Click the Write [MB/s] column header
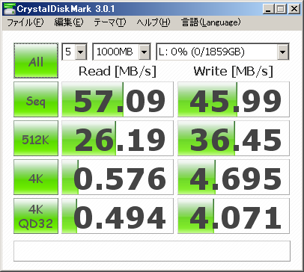The height and width of the screenshot is (272, 304). tap(234, 72)
